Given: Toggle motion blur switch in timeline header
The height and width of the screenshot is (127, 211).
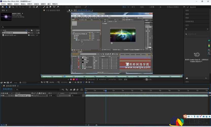Looking at the screenshot, I should (78, 90).
